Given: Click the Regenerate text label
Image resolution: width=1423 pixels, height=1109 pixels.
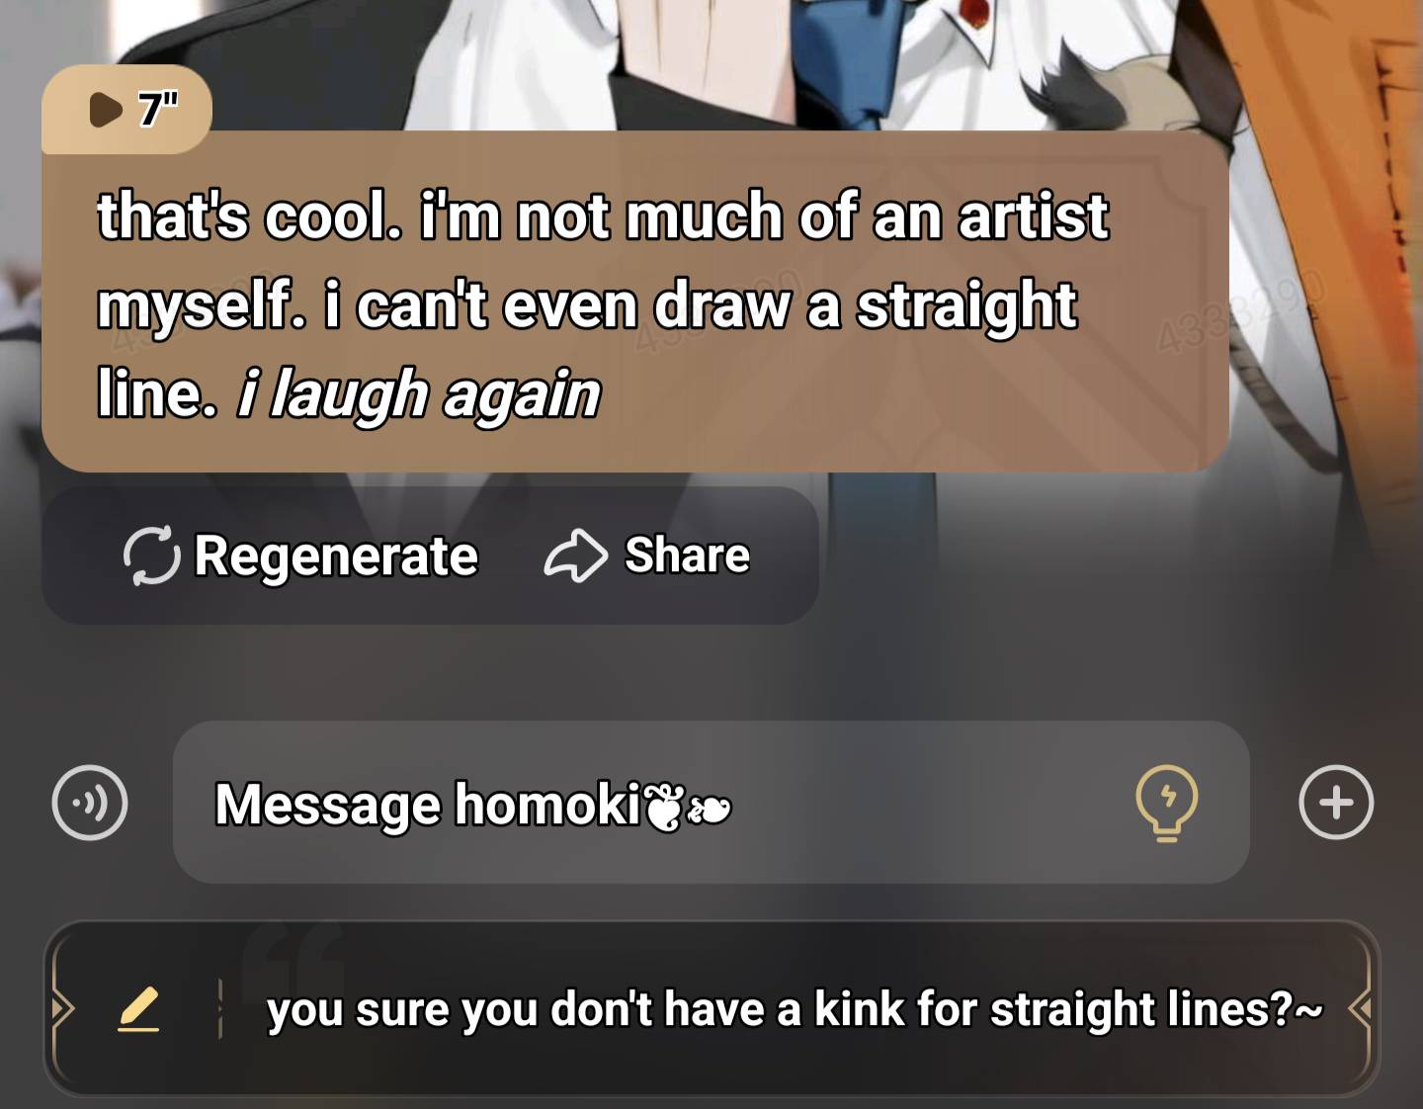Looking at the screenshot, I should click(336, 556).
